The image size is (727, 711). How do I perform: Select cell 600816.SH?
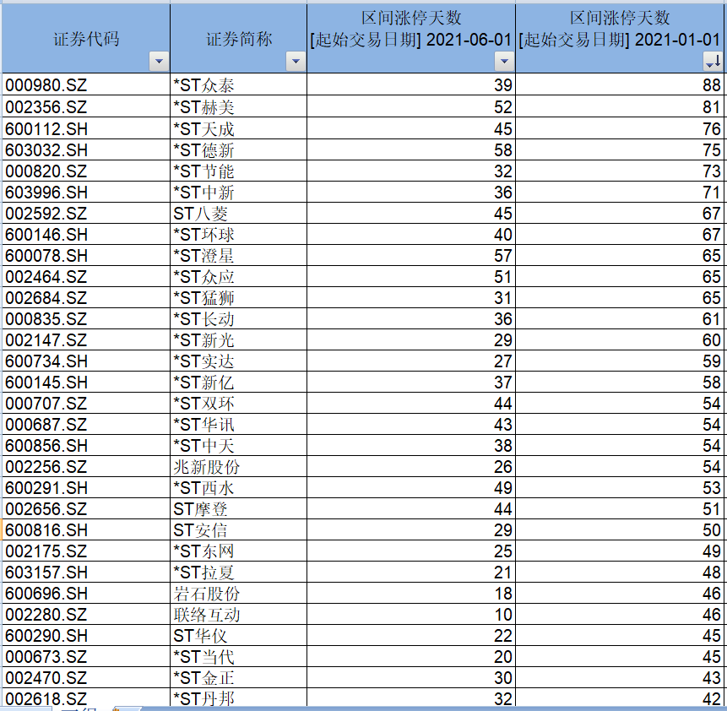(86, 529)
